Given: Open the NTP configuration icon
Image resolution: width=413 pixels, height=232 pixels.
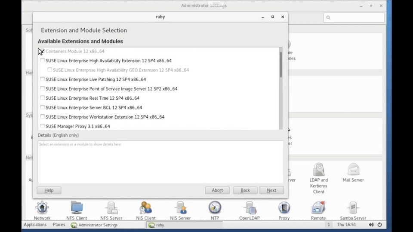Looking at the screenshot, I should click(215, 208).
